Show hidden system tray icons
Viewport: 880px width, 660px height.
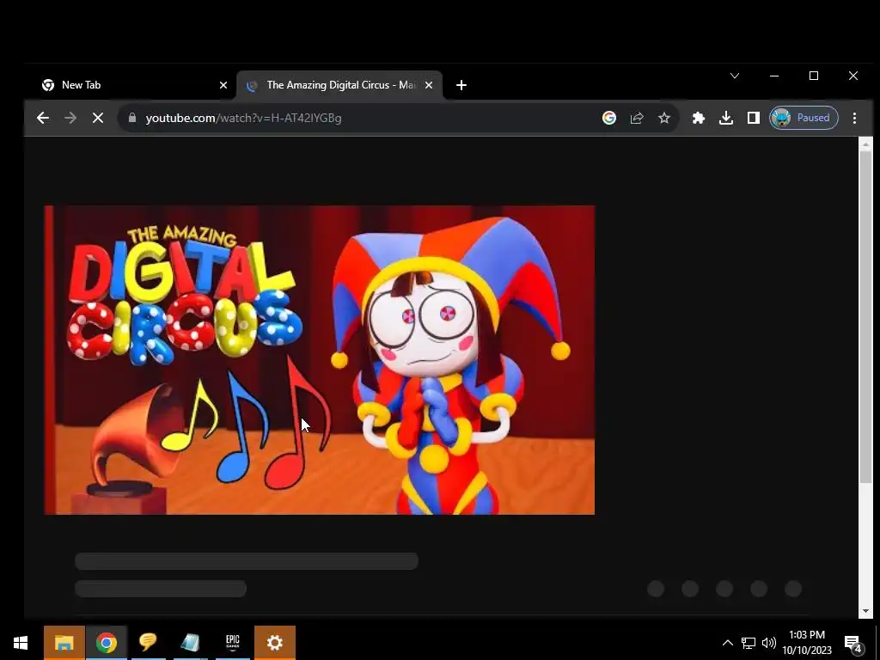(727, 643)
